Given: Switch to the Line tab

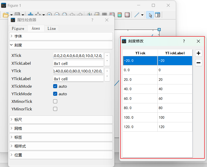Looking at the screenshot, I should click(52, 29).
